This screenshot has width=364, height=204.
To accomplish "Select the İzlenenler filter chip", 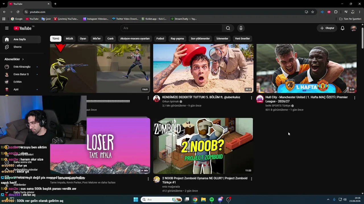I will coord(222,39).
